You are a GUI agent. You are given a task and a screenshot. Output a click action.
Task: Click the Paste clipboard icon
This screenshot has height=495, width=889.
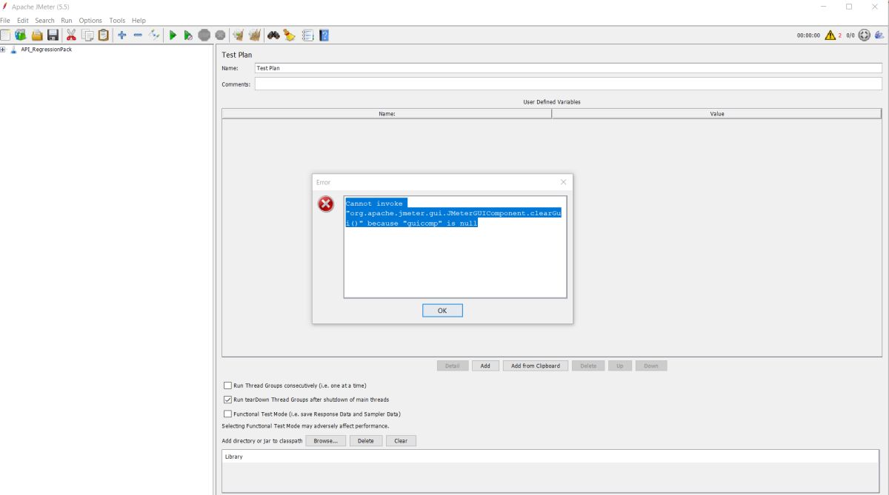(104, 35)
